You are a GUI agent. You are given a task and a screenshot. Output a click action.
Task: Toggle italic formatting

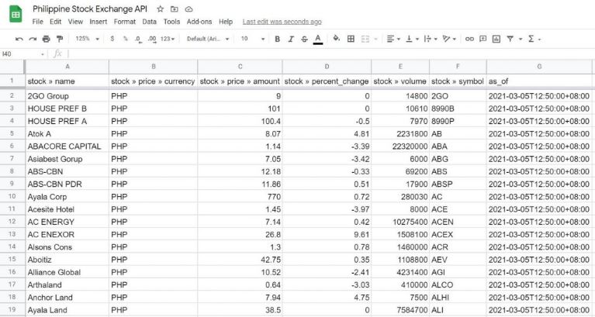[291, 39]
